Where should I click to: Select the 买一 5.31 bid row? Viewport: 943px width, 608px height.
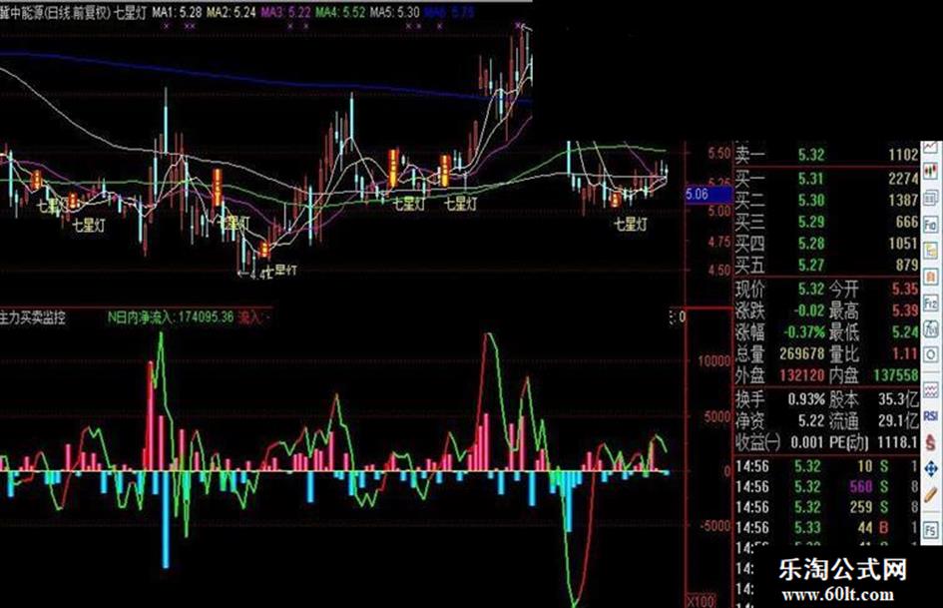pos(826,178)
